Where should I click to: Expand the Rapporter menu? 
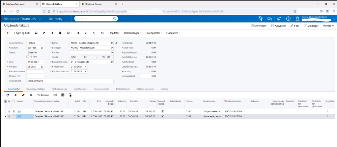tap(173, 33)
